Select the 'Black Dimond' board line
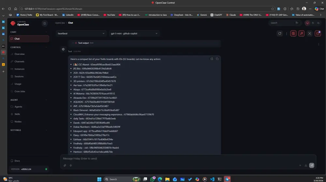Viewport: 326px width, 182px height. (x=96, y=110)
